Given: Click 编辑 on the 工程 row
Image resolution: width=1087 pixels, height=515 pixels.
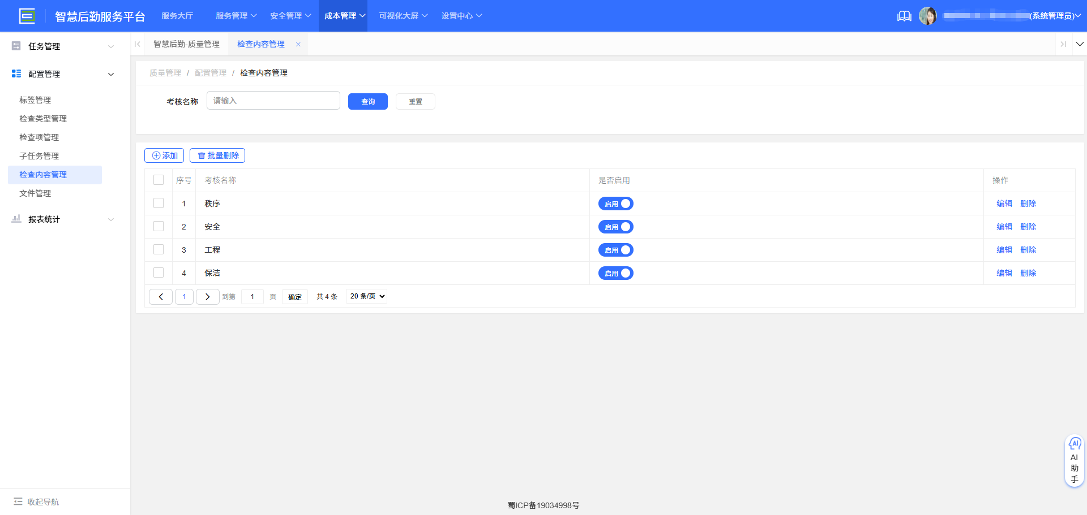Looking at the screenshot, I should [1003, 249].
